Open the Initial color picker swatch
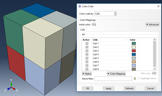Viewport: 162px width, 96px height. (94, 25)
